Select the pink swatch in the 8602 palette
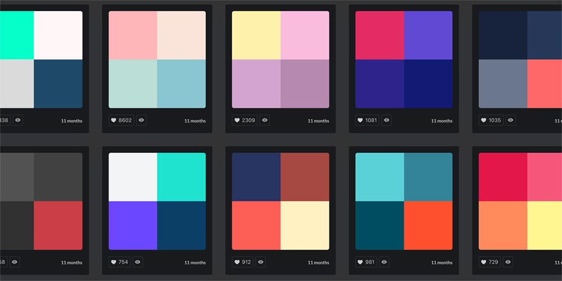This screenshot has width=562, height=281. point(133,35)
